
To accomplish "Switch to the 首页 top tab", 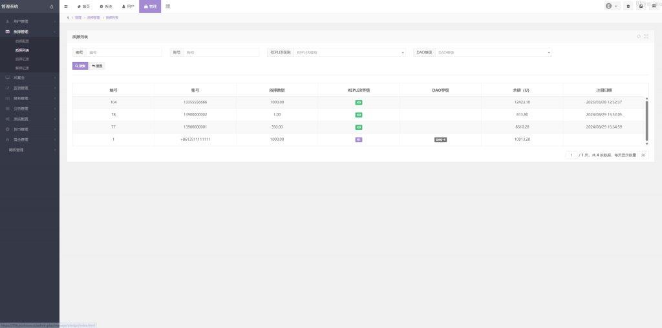I will coord(83,6).
